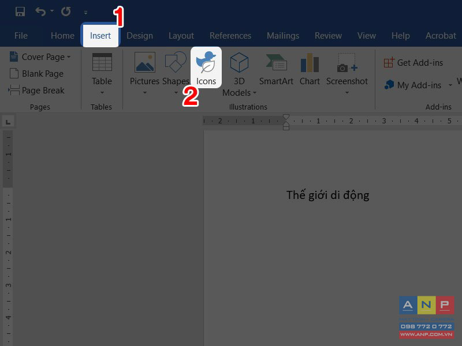Click Get Add-ins
Screen dimensions: 462x346
413,63
